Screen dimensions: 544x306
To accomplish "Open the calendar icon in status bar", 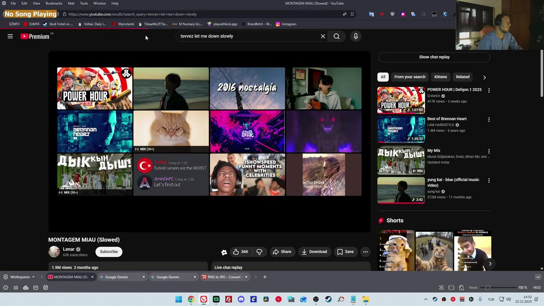I will (45, 288).
